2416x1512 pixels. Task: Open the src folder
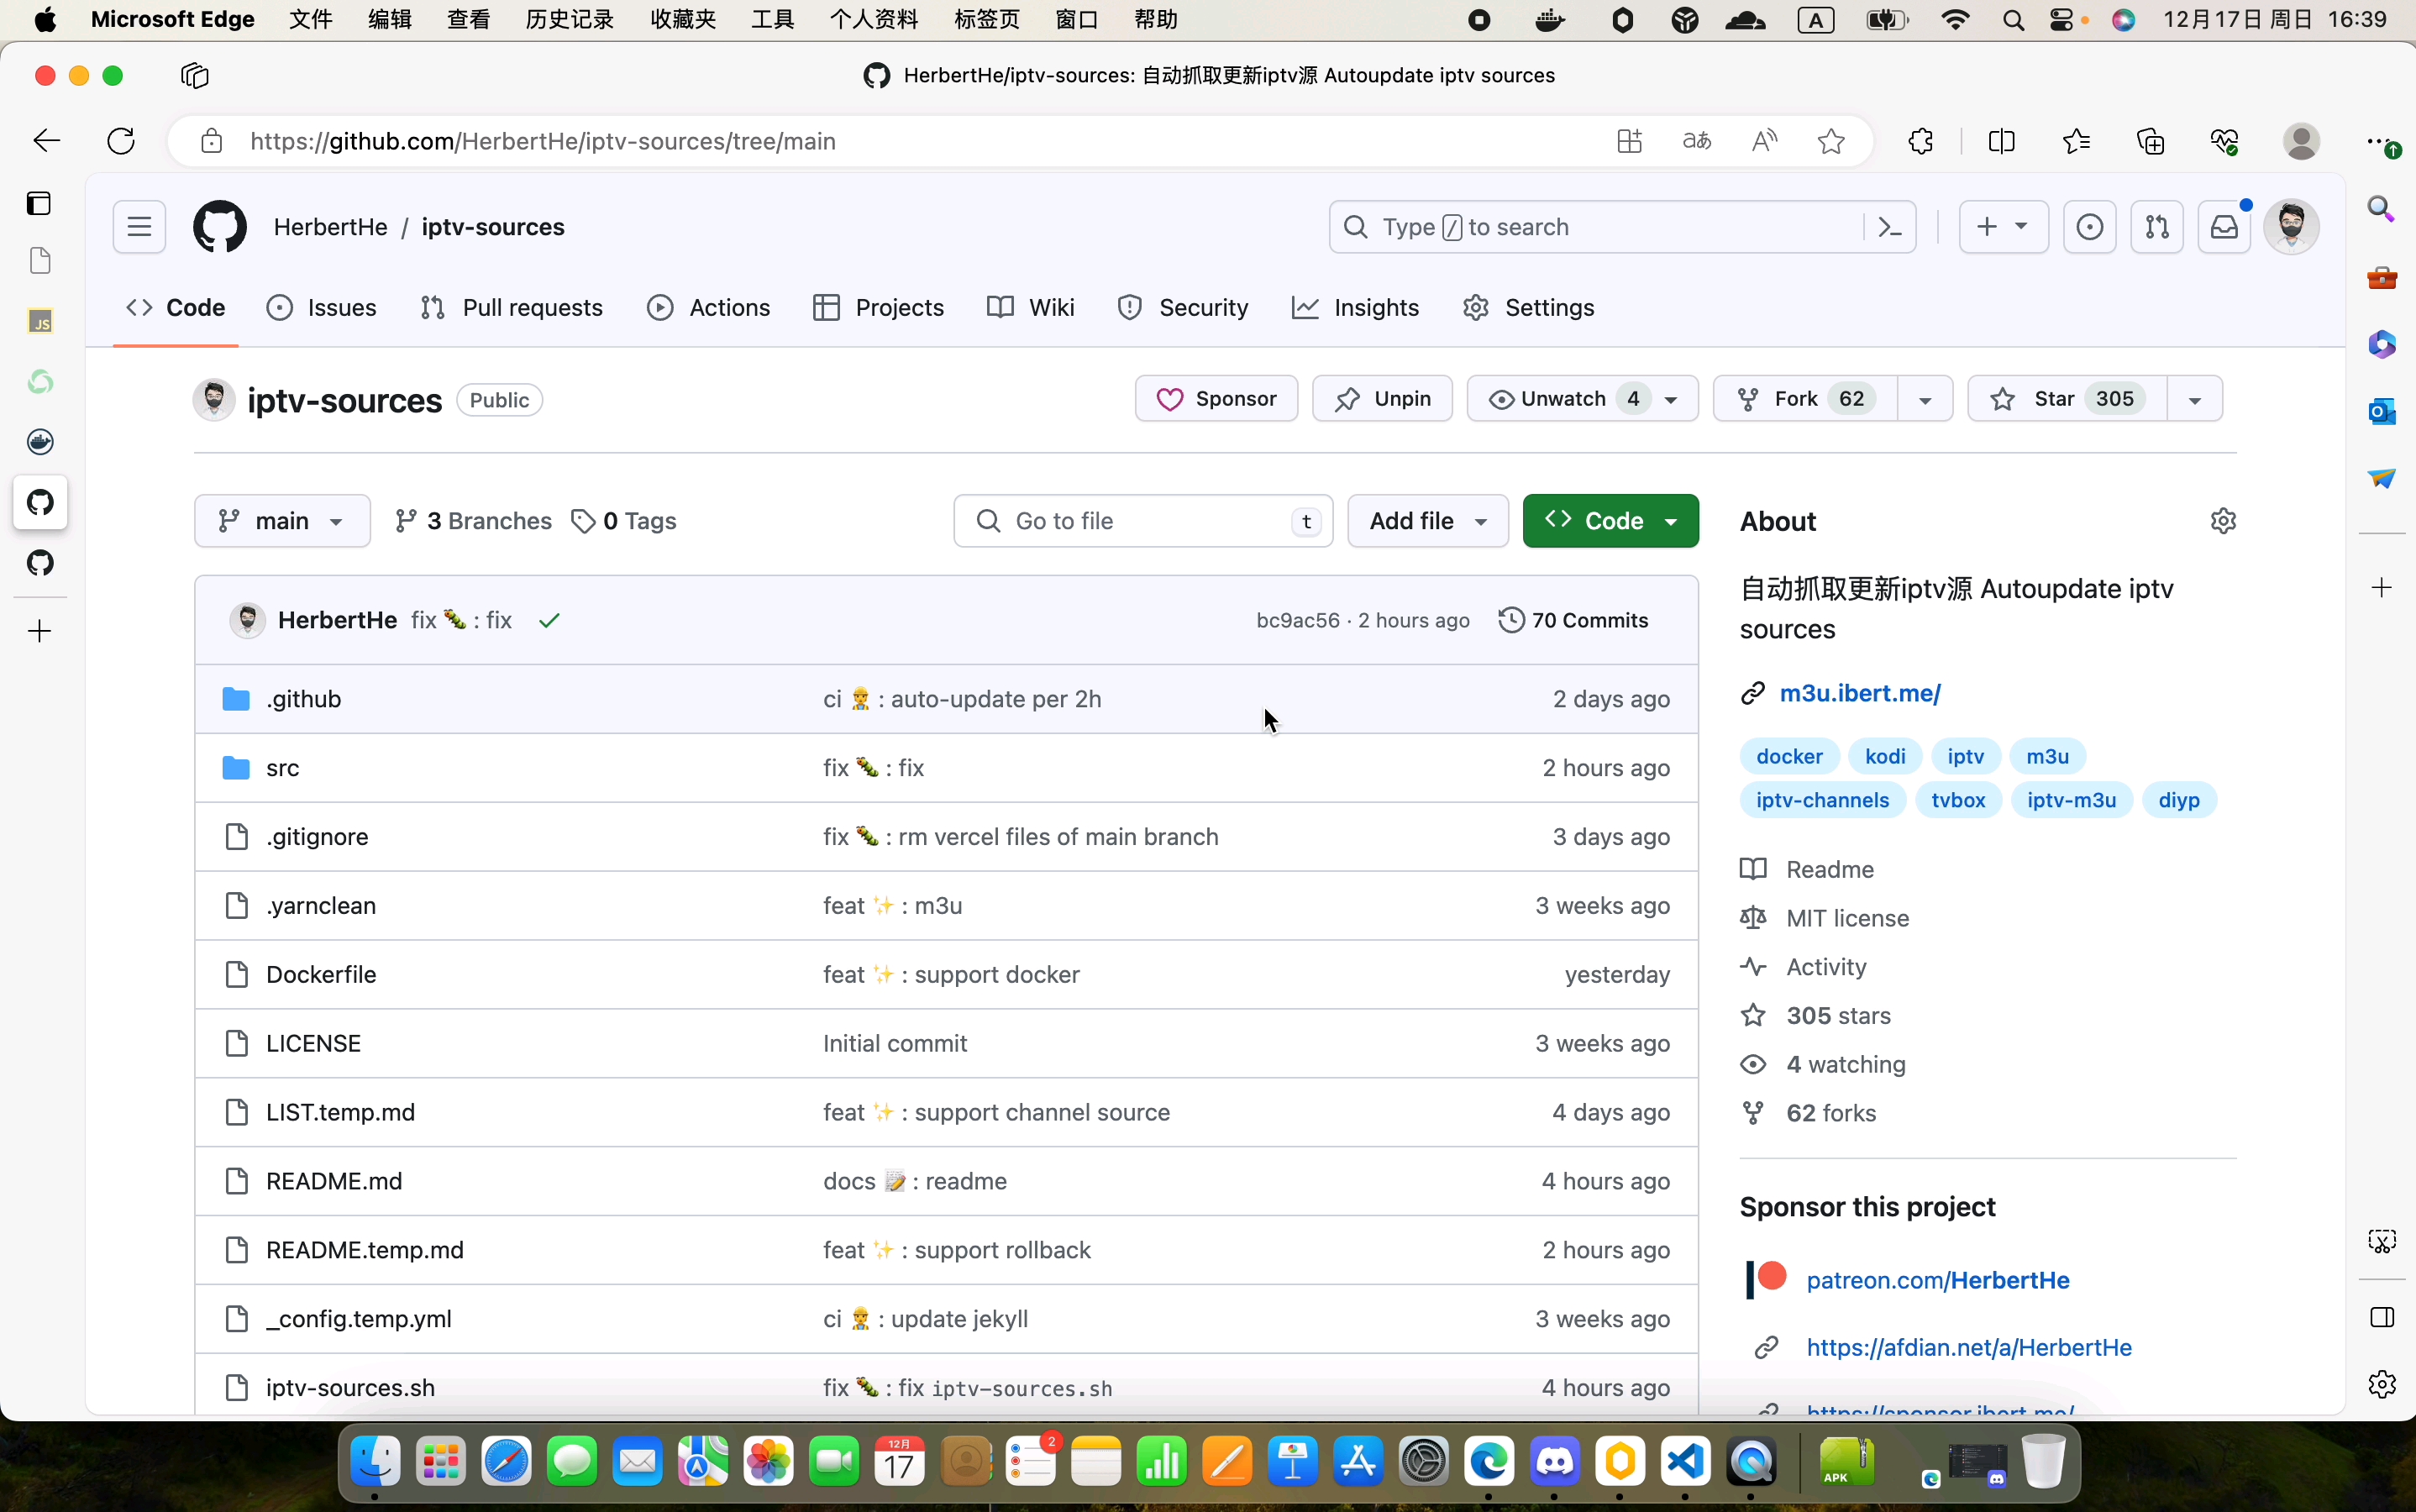click(282, 768)
